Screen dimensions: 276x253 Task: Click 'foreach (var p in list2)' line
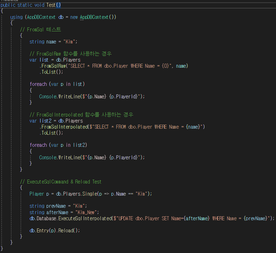(58, 145)
